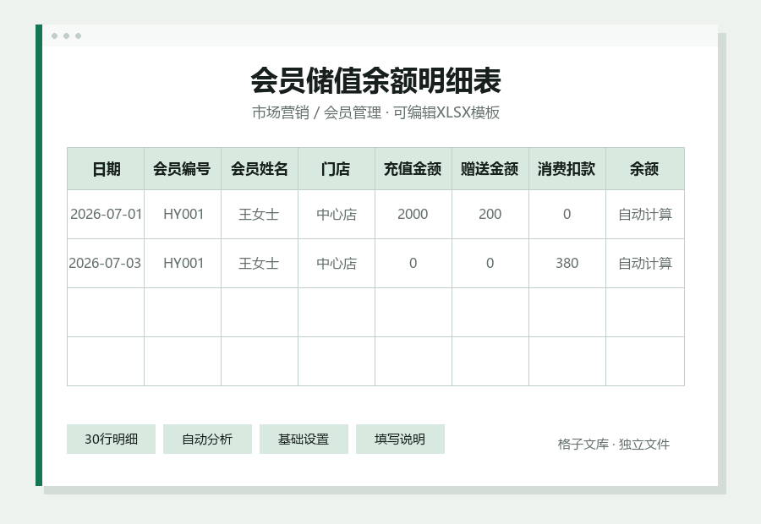The width and height of the screenshot is (761, 524).
Task: Click the date cell 2026-07-01
Action: tap(106, 214)
